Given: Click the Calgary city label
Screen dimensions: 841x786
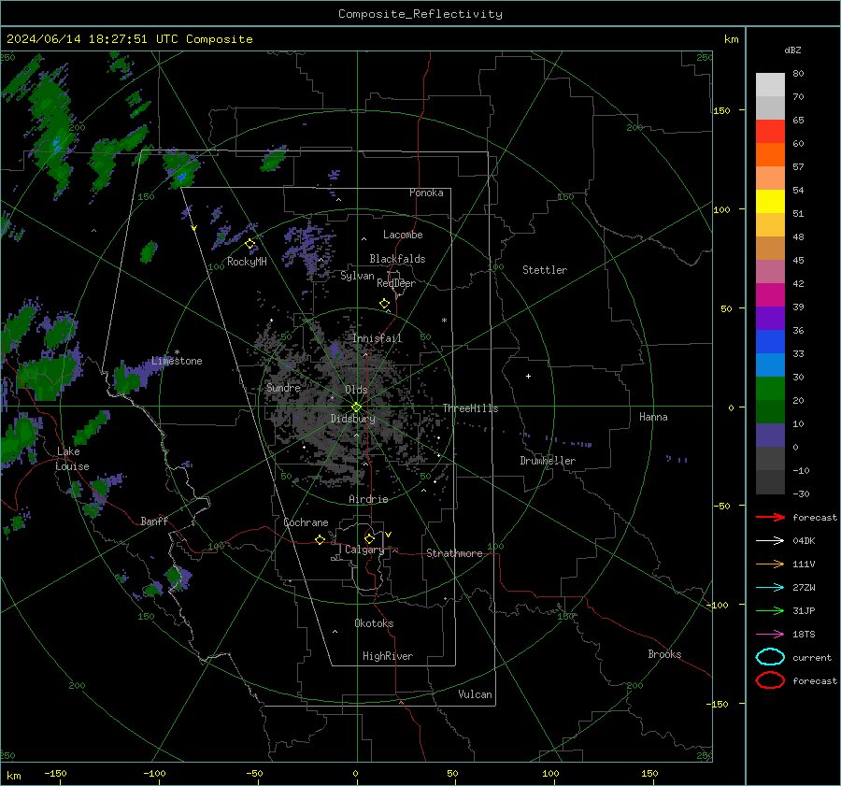Looking at the screenshot, I should [x=364, y=550].
